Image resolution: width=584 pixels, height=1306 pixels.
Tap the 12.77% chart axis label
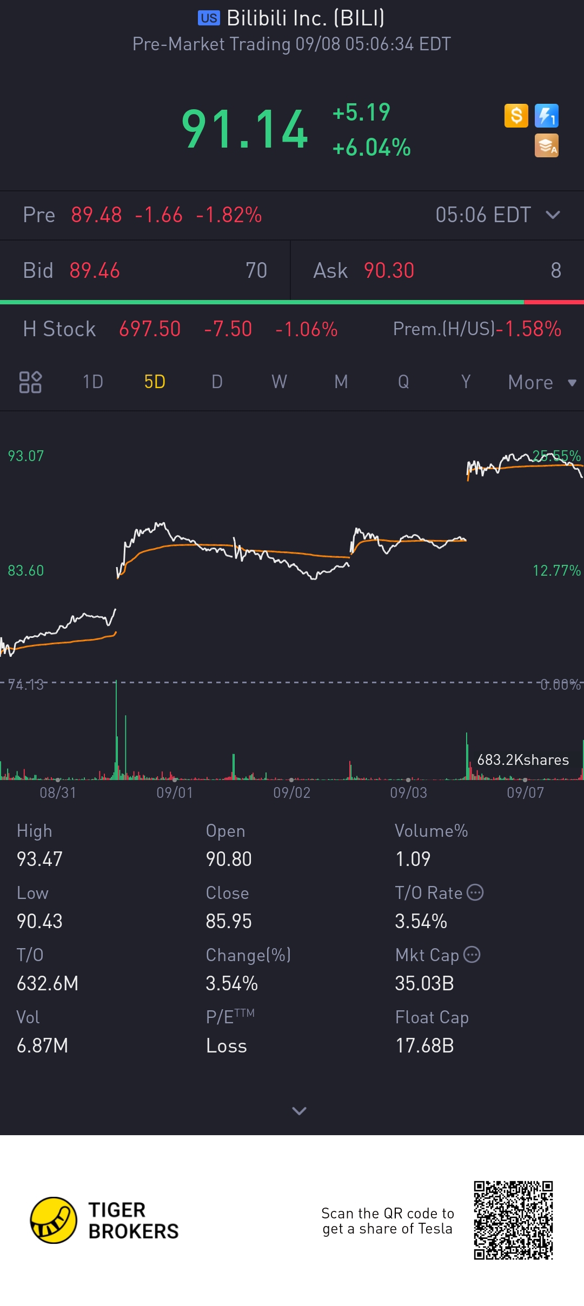[x=556, y=571]
